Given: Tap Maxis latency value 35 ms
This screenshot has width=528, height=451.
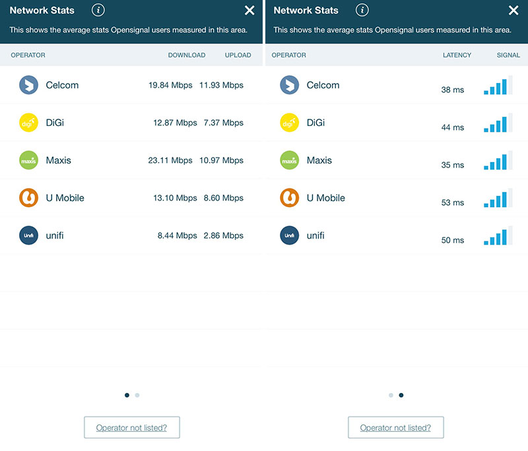Looking at the screenshot, I should 453,165.
